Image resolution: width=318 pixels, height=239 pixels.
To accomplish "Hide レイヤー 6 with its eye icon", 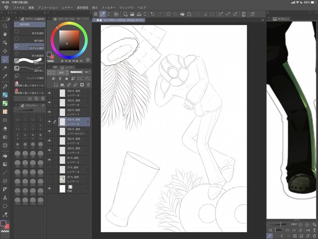I will click(x=49, y=122).
